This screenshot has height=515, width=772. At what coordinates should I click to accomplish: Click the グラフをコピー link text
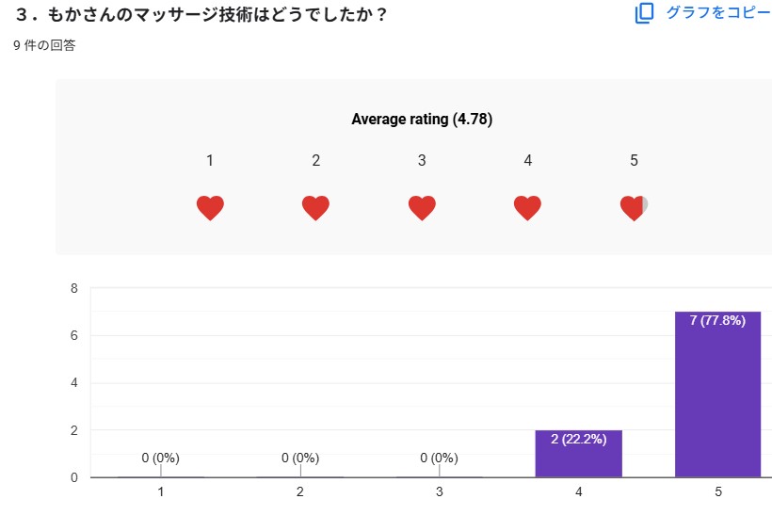(x=717, y=13)
